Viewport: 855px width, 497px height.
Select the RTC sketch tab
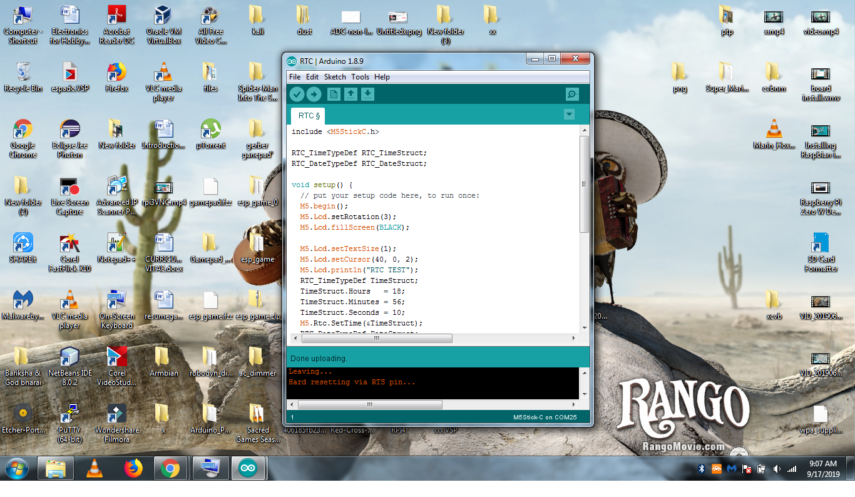[309, 116]
